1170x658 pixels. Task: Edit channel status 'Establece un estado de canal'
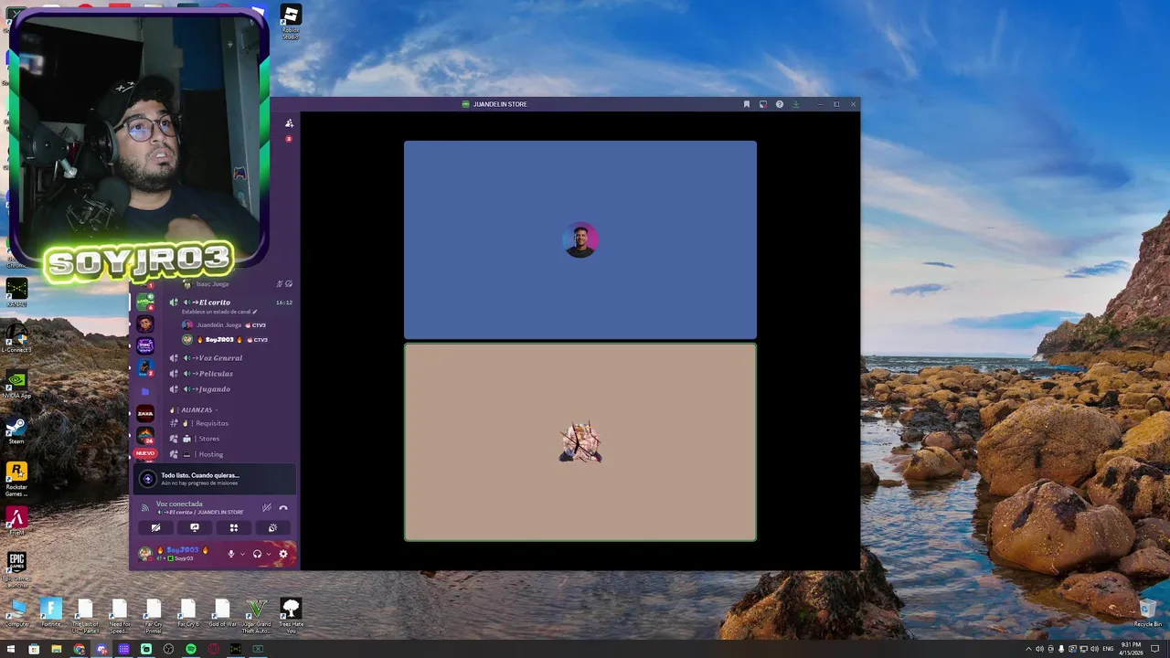pos(219,312)
